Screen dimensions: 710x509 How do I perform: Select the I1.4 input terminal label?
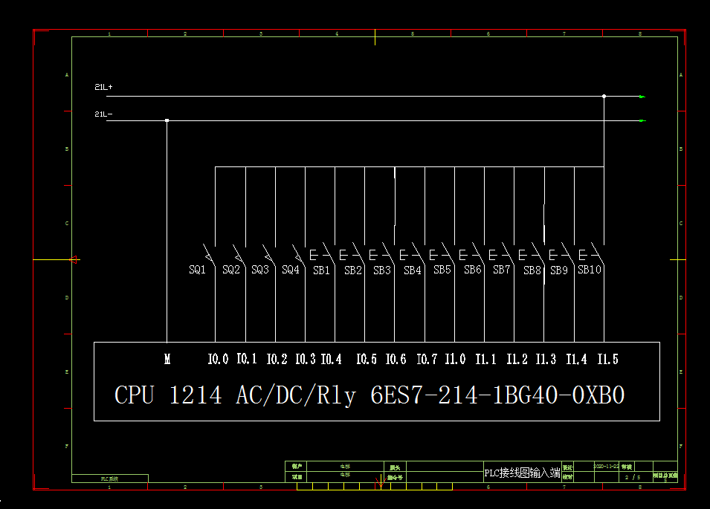(577, 359)
